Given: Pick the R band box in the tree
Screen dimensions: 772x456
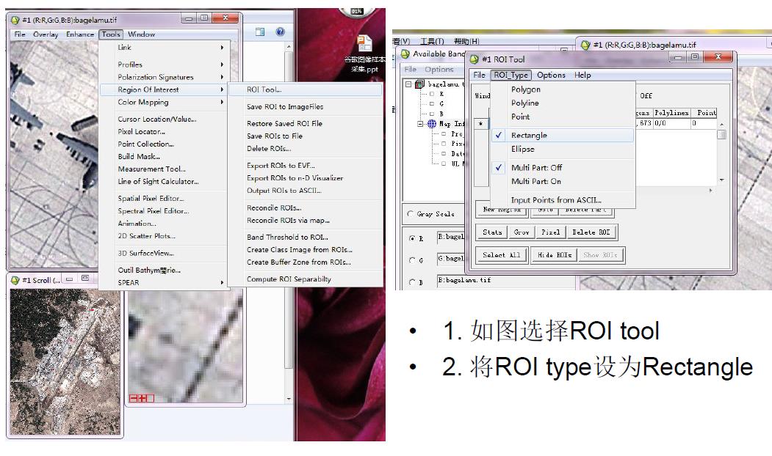Looking at the screenshot, I should (x=432, y=94).
